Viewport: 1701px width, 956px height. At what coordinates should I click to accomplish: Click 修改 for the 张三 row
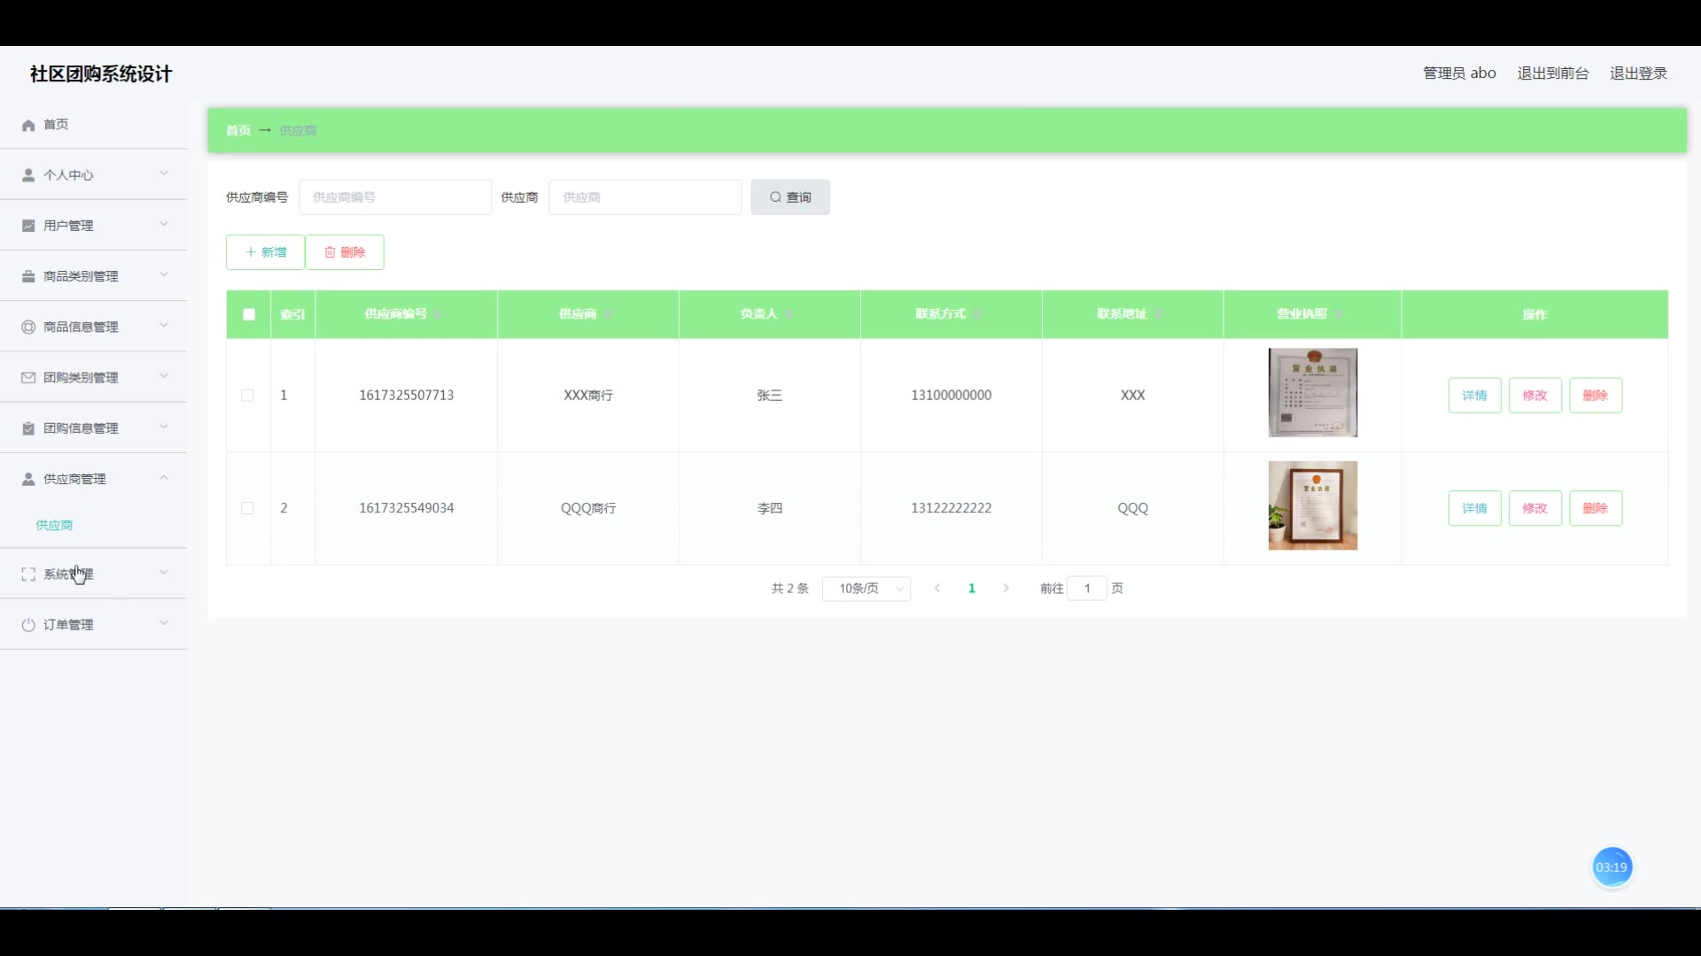point(1534,396)
